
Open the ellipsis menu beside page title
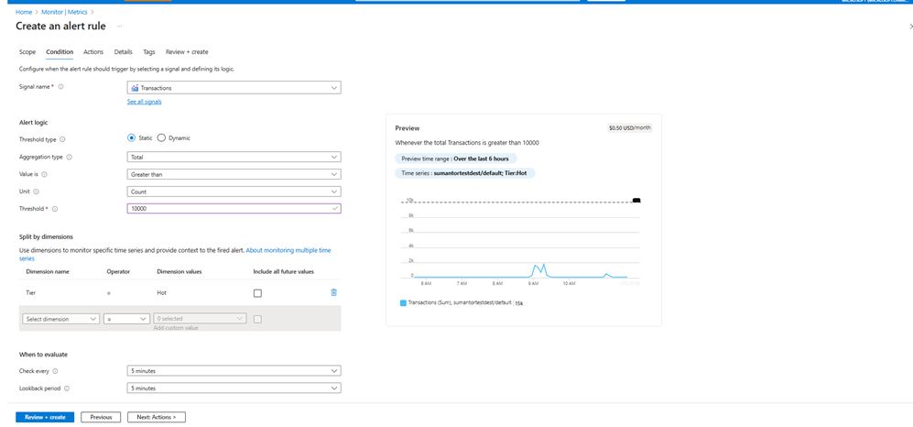119,27
